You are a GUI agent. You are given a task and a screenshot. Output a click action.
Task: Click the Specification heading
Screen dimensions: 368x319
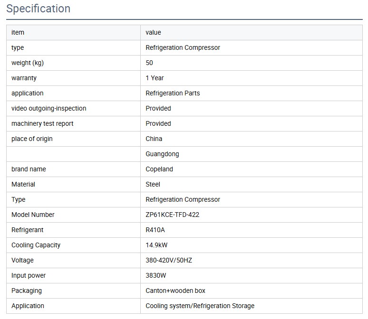pyautogui.click(x=38, y=9)
